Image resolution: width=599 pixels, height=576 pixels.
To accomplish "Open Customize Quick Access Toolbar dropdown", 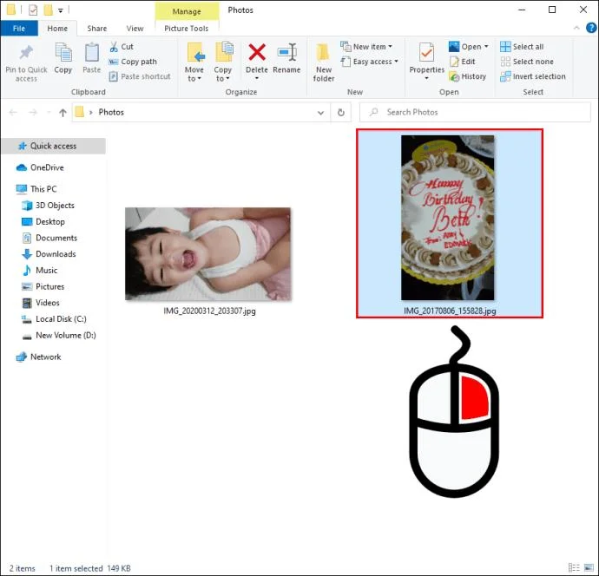I will 61,10.
